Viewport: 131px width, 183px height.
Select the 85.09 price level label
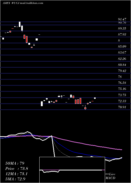(122, 47)
